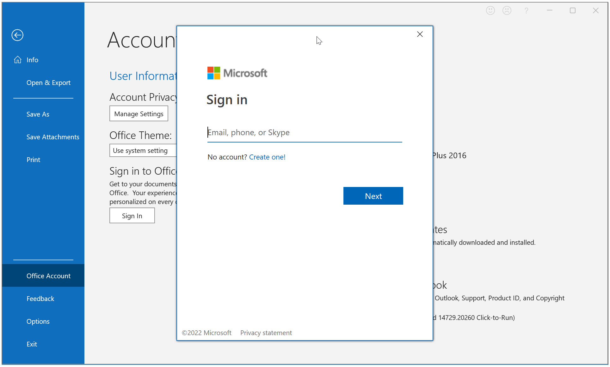Image resolution: width=610 pixels, height=367 pixels.
Task: Select Save As in sidebar
Action: coord(38,114)
